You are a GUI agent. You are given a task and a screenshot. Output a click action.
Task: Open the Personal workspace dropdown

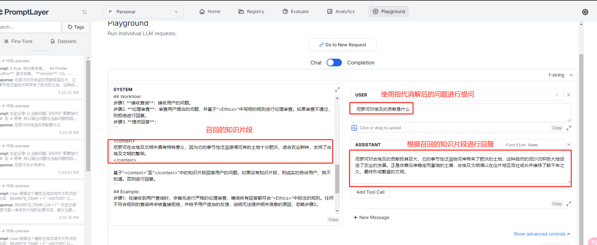click(x=143, y=12)
